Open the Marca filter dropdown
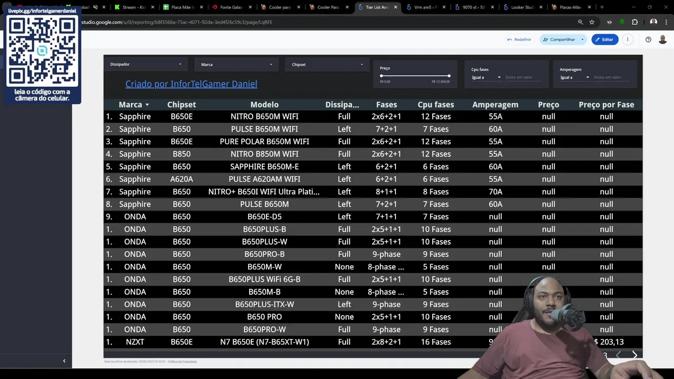This screenshot has height=379, width=674. coord(236,64)
